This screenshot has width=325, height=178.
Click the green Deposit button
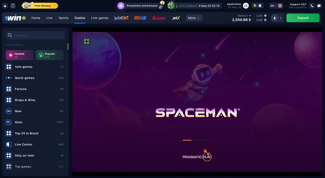pos(303,18)
